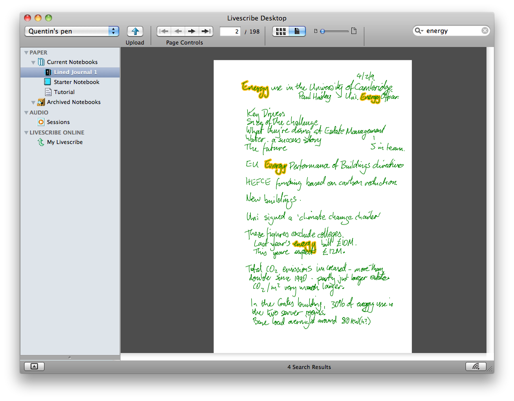Image resolution: width=514 pixels, height=401 pixels.
Task: Select the Starter Notebook item
Action: pyautogui.click(x=76, y=82)
